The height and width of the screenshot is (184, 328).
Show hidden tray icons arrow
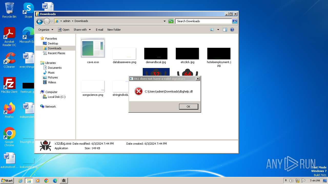pos(286,181)
